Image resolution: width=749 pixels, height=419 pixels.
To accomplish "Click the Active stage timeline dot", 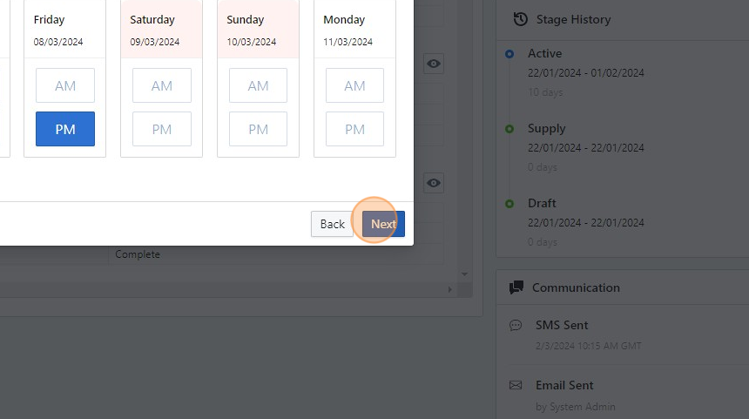I will coord(509,54).
